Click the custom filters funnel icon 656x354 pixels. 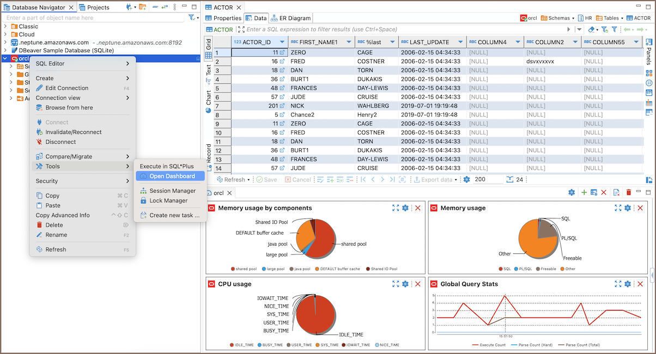614,29
